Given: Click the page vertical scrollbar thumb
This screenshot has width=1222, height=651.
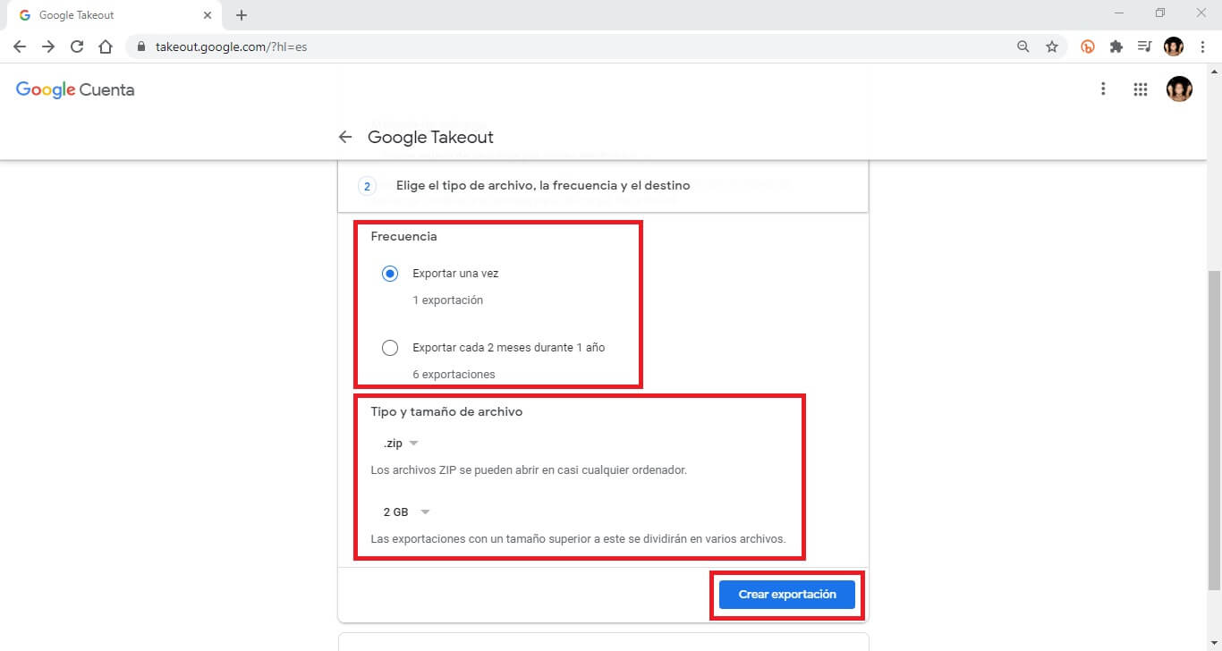Looking at the screenshot, I should (x=1214, y=429).
